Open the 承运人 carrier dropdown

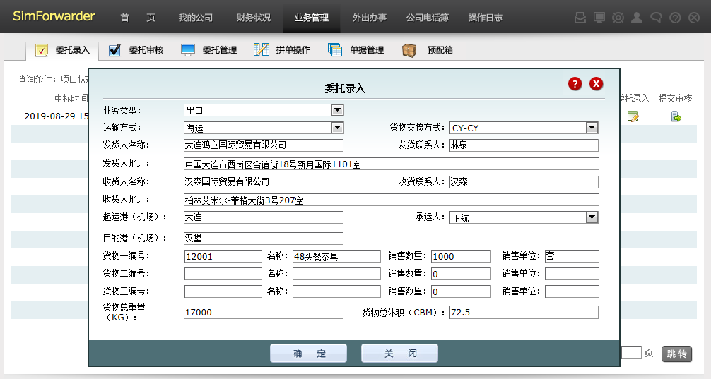(592, 217)
